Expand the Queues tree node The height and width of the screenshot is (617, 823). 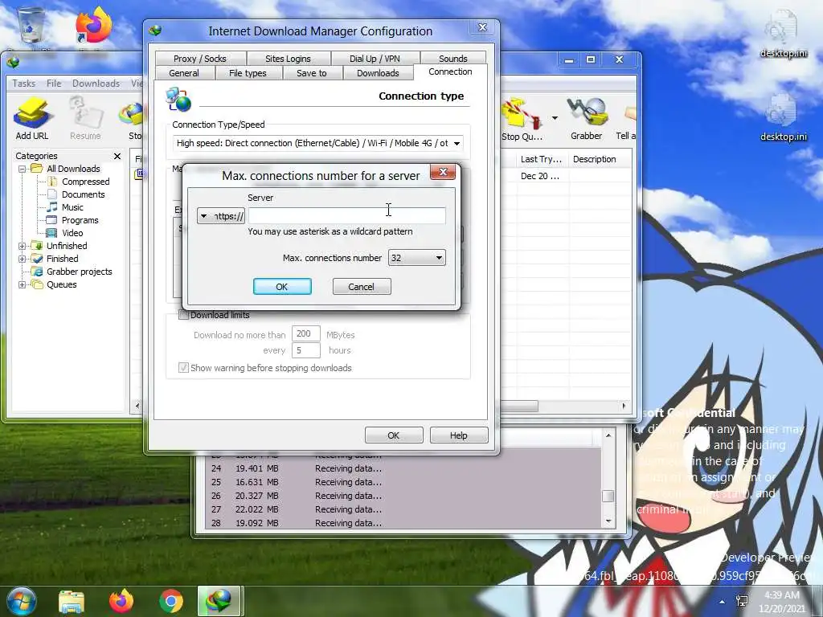[x=22, y=285]
